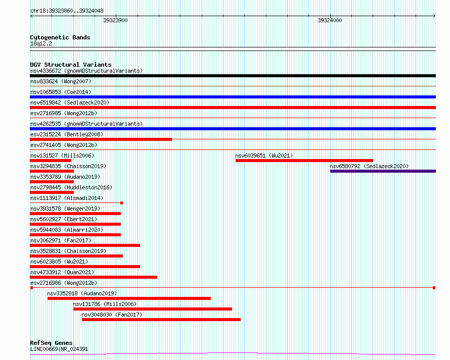Click the right arrow of the ruler
Image resolution: width=450 pixels, height=360 pixels.
434,16
